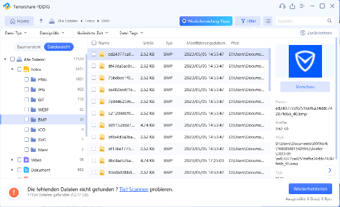Click the share/export icon in title bar
The height and width of the screenshot is (207, 340).
coord(292,6)
